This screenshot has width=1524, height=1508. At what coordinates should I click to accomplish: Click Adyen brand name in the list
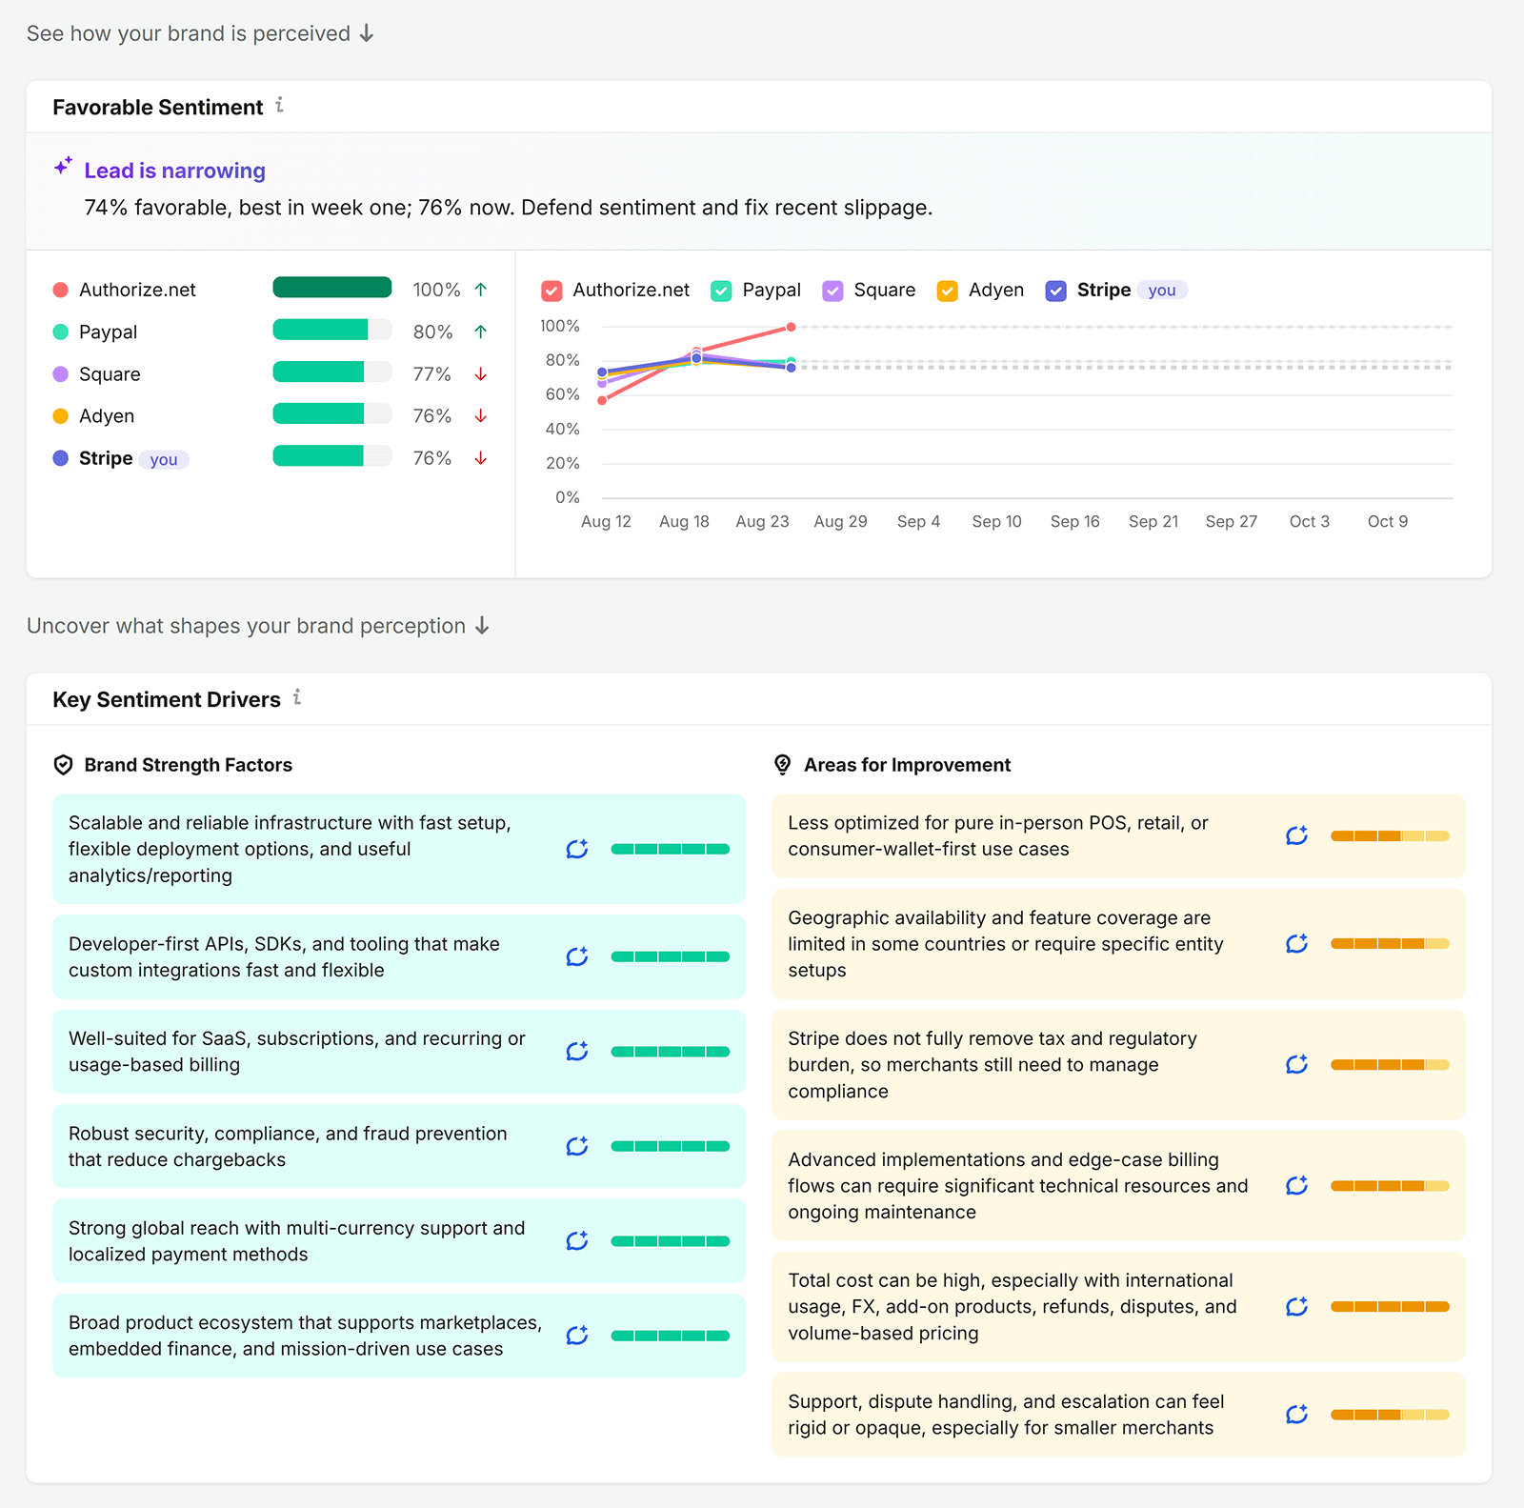point(107,416)
